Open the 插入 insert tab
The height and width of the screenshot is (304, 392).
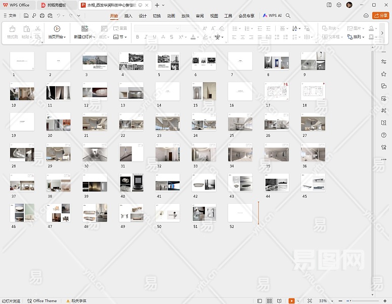[x=128, y=16]
